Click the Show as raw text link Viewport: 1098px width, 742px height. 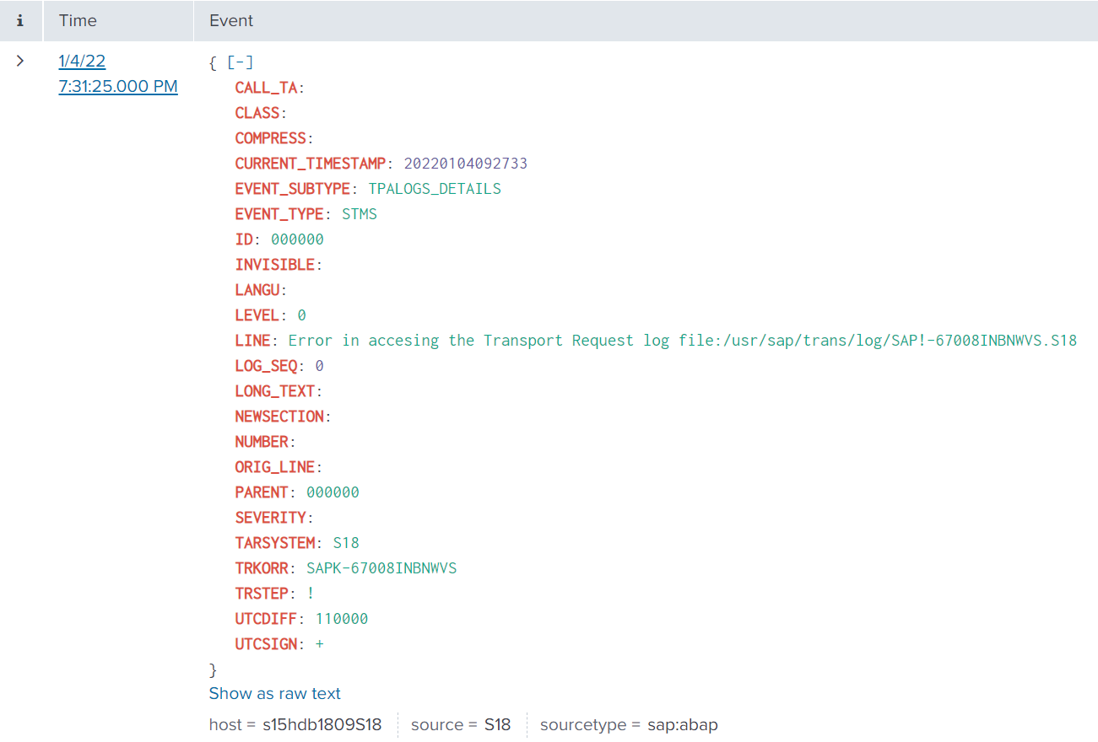pyautogui.click(x=274, y=693)
